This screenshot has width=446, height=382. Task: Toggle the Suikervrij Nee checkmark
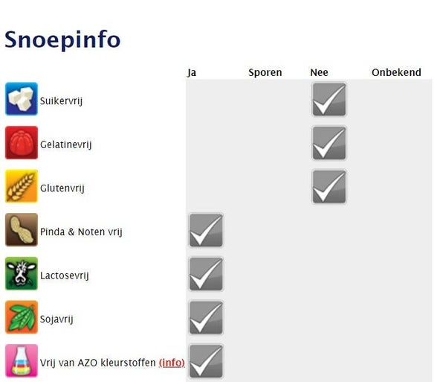329,100
